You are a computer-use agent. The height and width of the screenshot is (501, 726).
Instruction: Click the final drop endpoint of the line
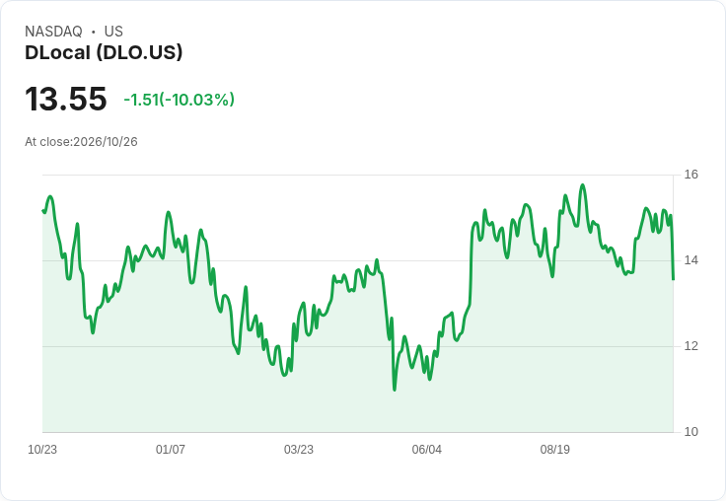click(673, 279)
